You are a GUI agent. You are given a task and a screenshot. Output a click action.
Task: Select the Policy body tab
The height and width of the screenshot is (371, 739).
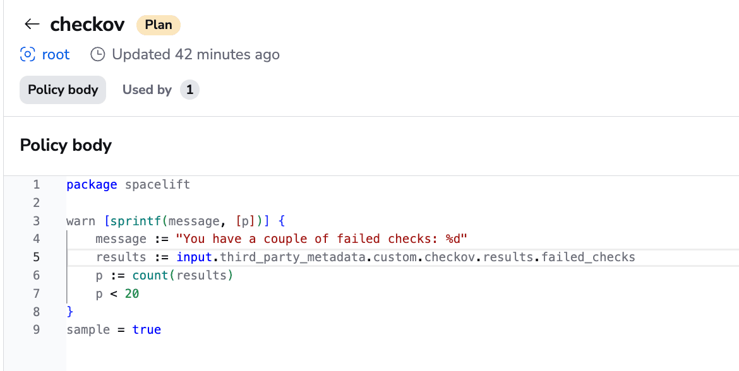pos(63,90)
